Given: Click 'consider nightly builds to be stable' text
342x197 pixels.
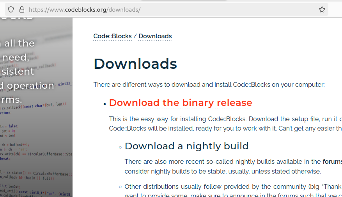Looking at the screenshot, I should point(223,171).
